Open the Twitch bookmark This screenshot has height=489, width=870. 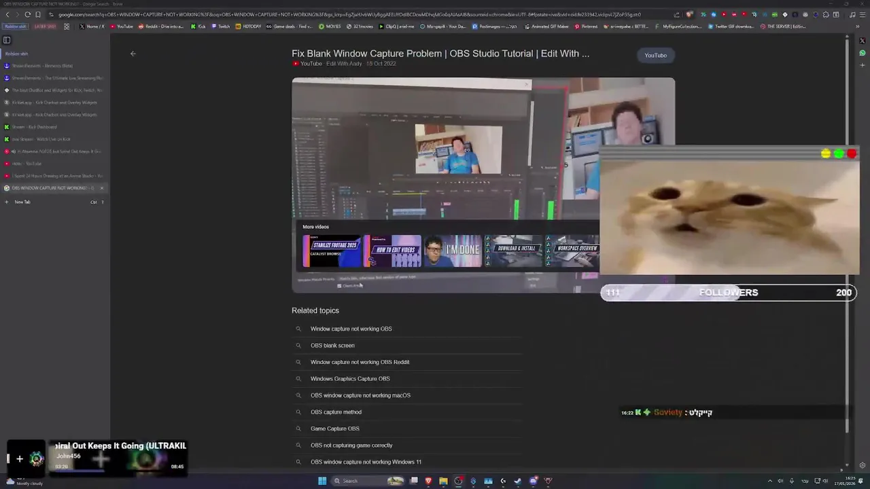220,26
